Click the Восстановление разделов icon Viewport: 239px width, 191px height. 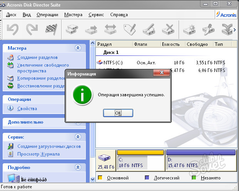(10, 85)
